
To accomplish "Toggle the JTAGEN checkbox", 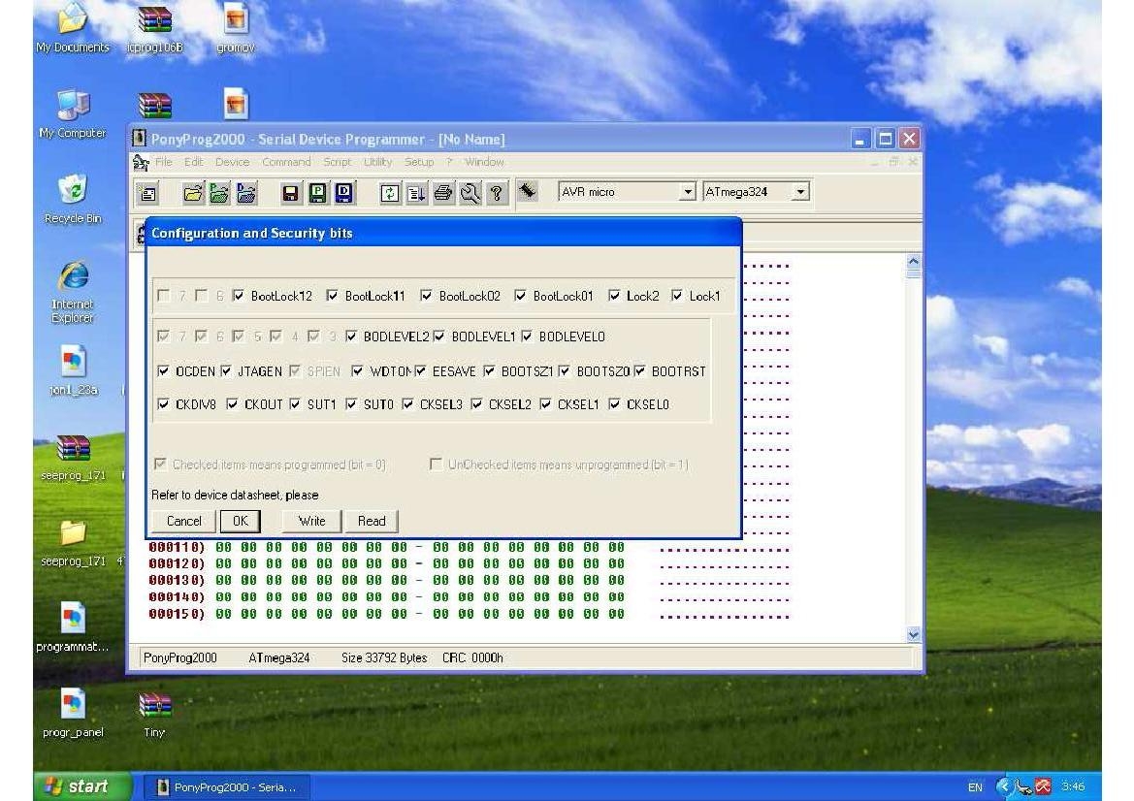I will click(226, 371).
